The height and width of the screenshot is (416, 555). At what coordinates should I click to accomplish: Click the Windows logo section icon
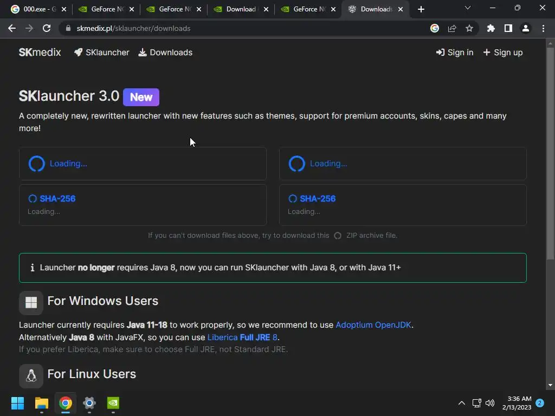pyautogui.click(x=31, y=303)
